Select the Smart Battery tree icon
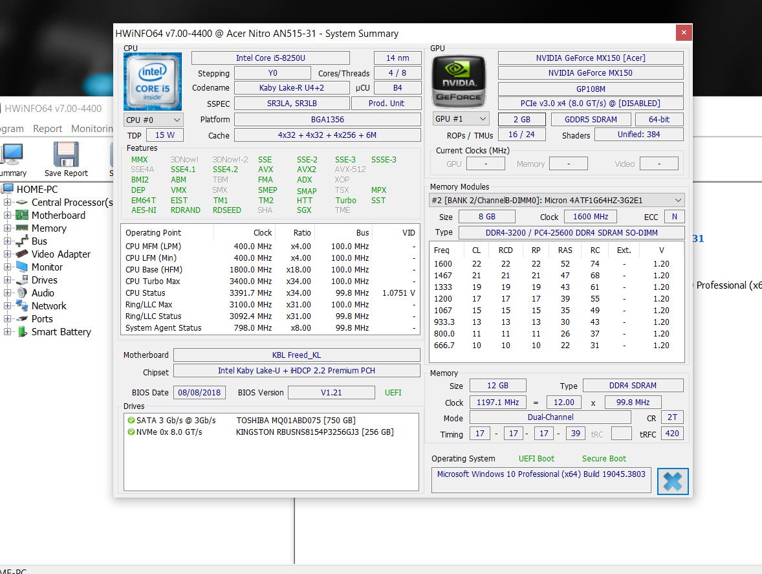Viewport: 762px width, 574px height. pyautogui.click(x=22, y=332)
